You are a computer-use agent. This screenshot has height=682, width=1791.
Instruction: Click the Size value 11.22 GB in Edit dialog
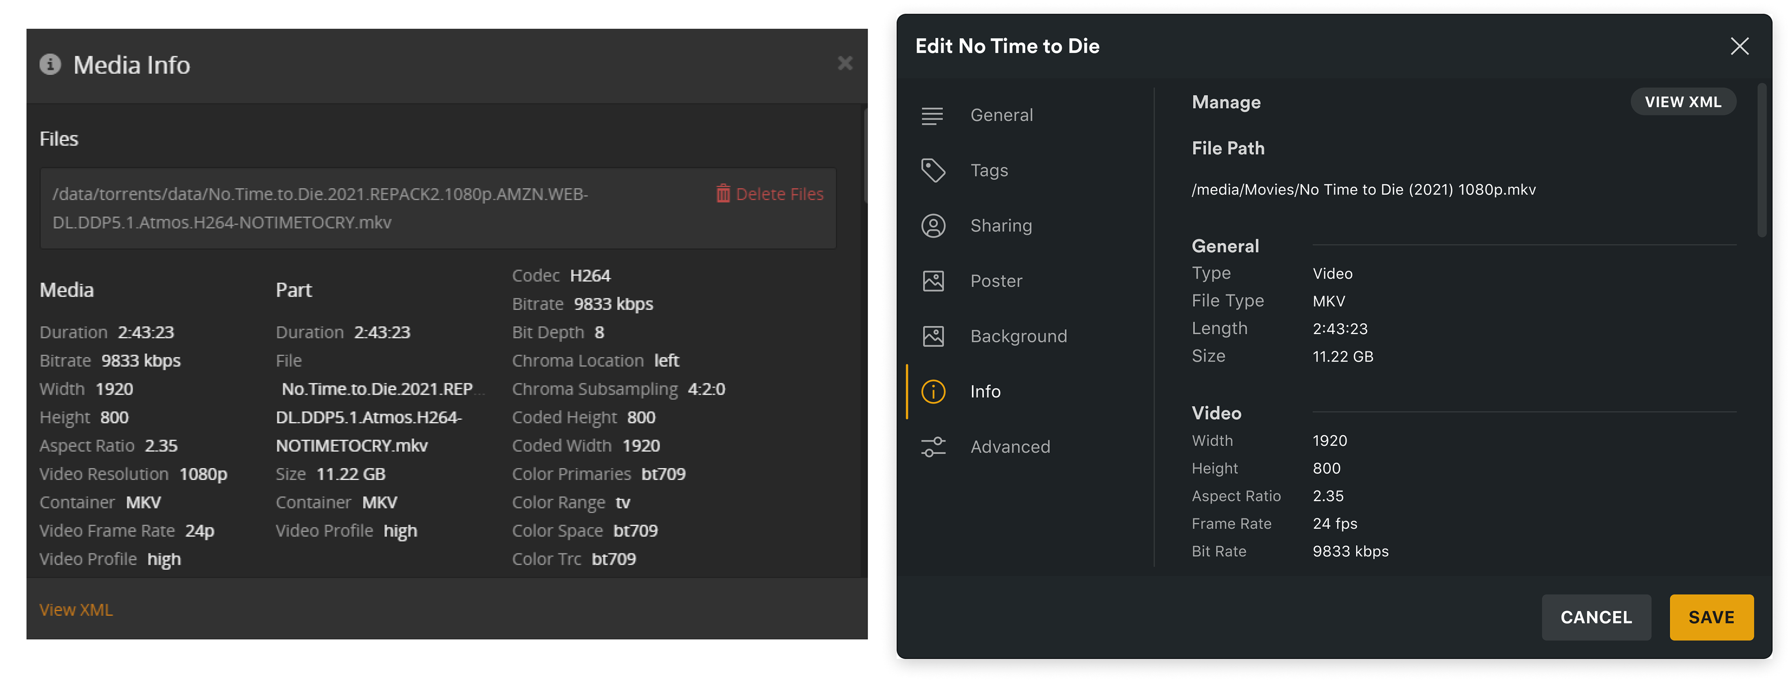(x=1343, y=357)
